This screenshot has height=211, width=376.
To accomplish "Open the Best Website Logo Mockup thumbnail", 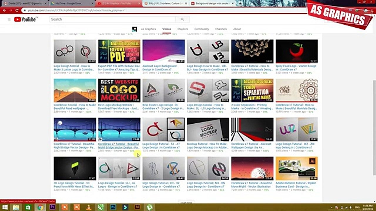I will point(119,90).
